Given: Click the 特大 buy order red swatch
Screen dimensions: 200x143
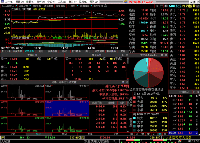Looking at the screenshot, I should click(135, 98).
